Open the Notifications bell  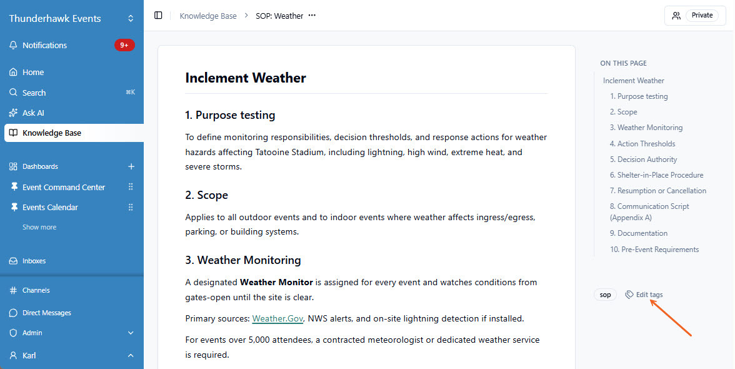click(x=13, y=46)
